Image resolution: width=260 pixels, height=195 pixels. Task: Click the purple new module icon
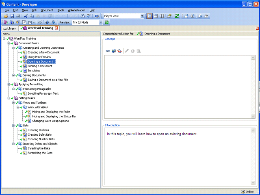6,22
